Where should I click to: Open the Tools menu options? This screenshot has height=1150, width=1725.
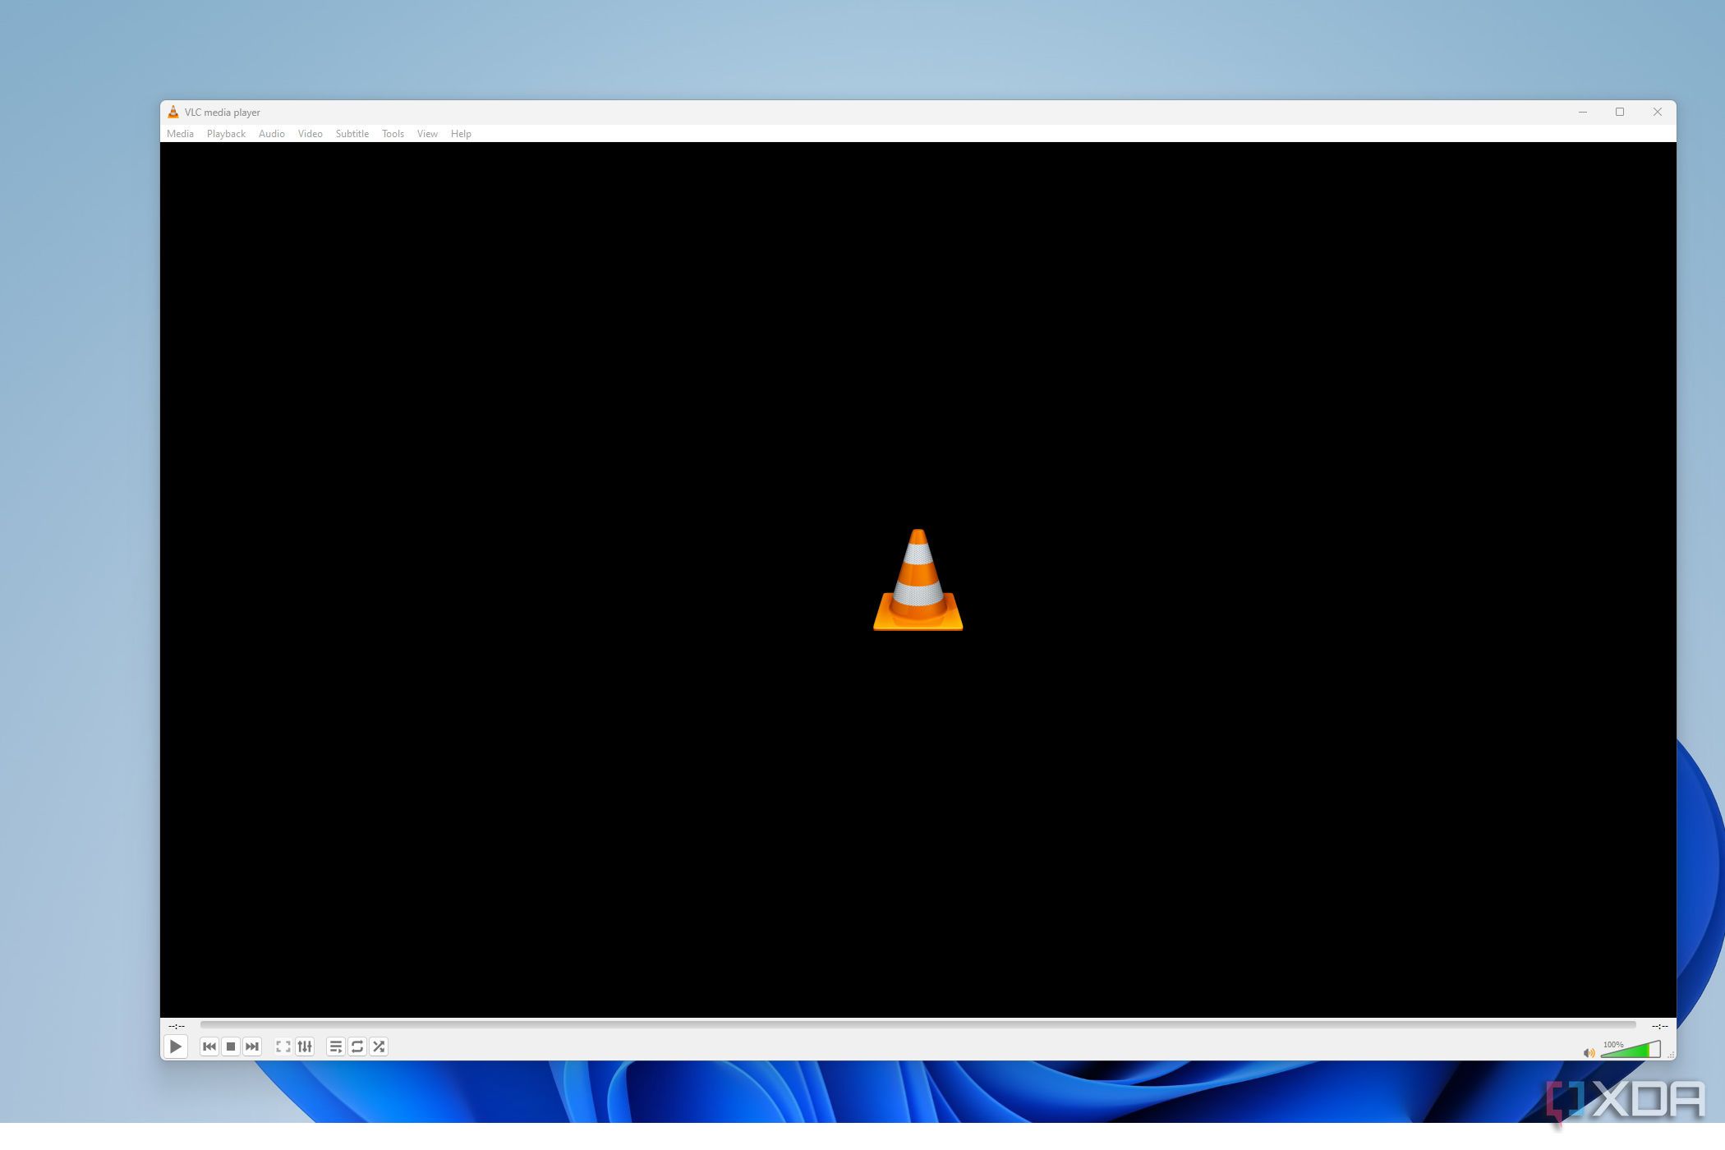[x=393, y=133]
